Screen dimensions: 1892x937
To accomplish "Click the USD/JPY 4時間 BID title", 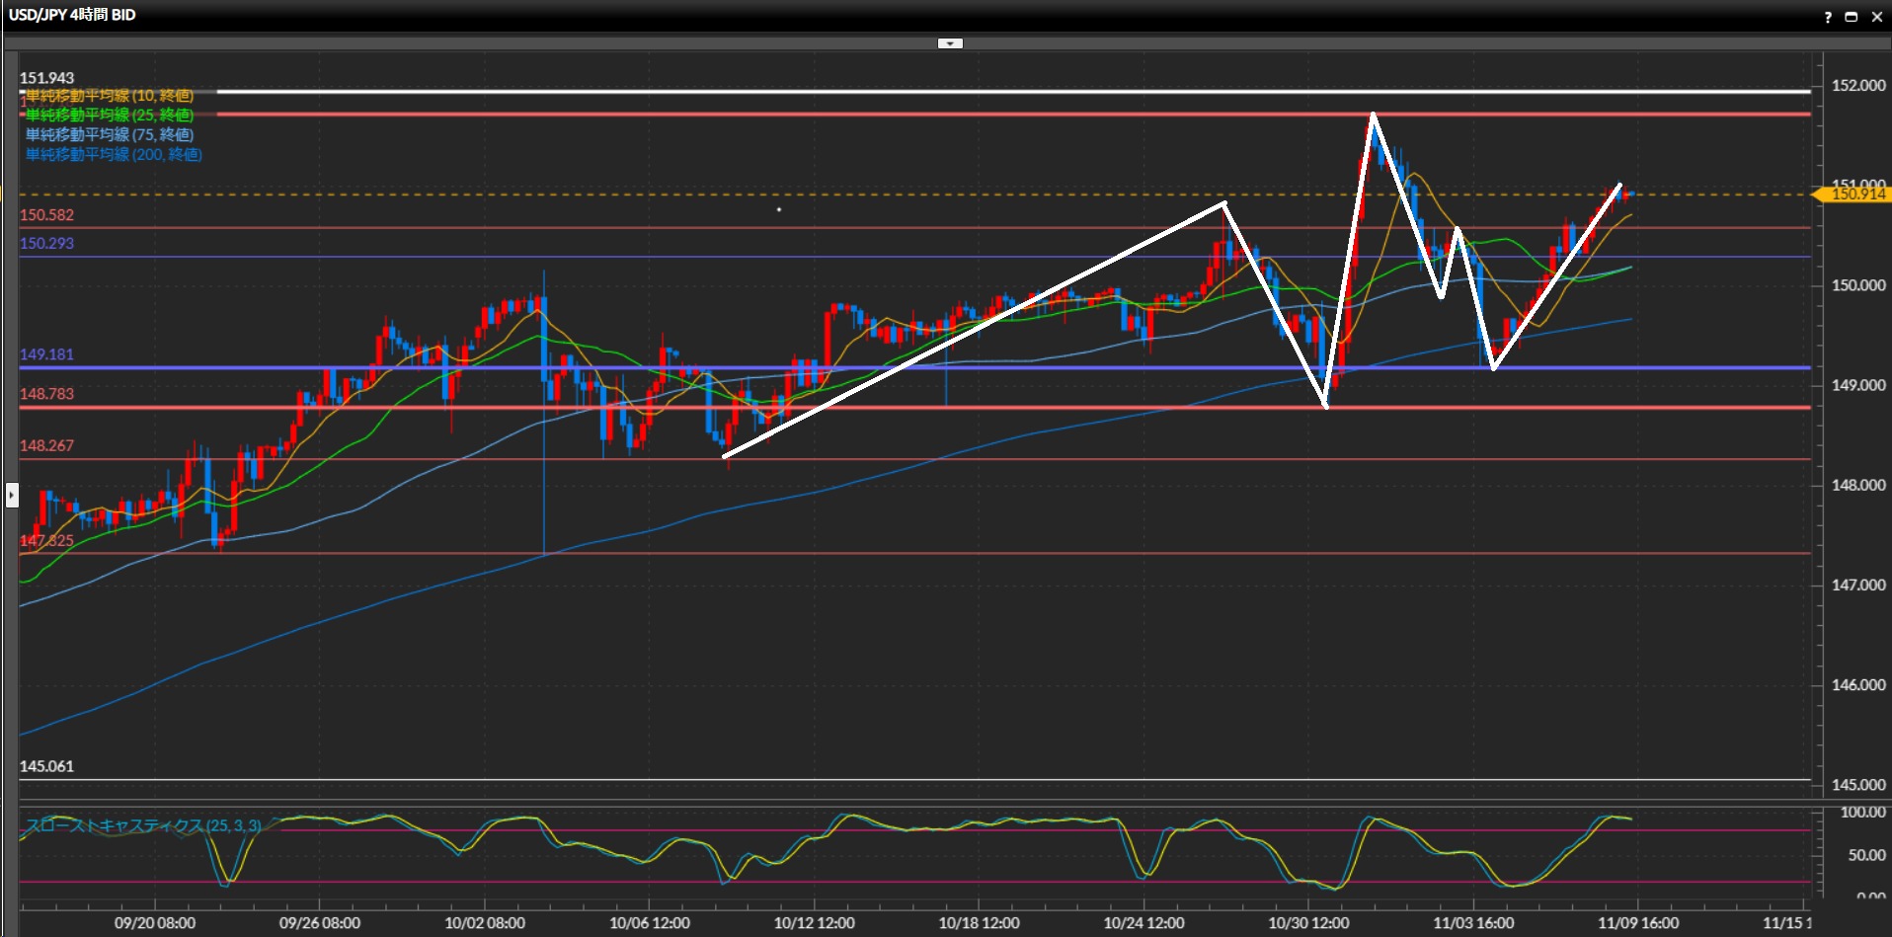I will [72, 15].
